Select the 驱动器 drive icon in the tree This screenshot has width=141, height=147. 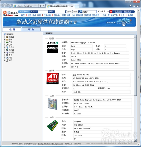7,53
